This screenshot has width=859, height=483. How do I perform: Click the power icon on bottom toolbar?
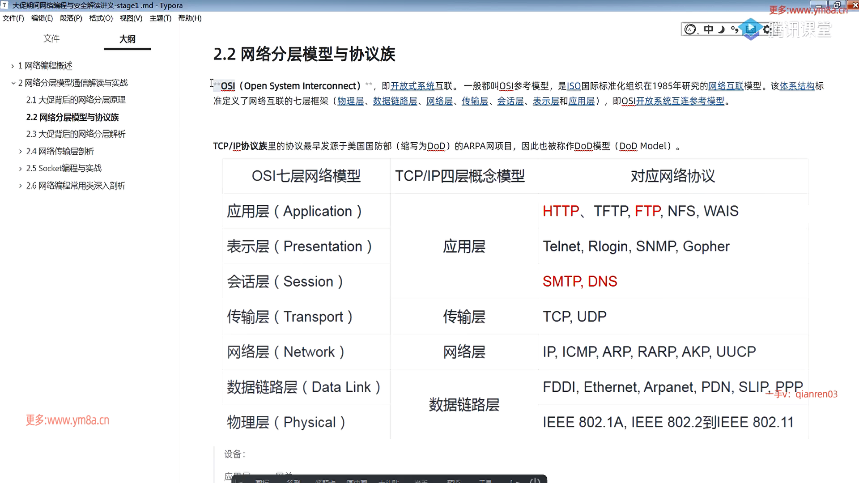tap(535, 480)
